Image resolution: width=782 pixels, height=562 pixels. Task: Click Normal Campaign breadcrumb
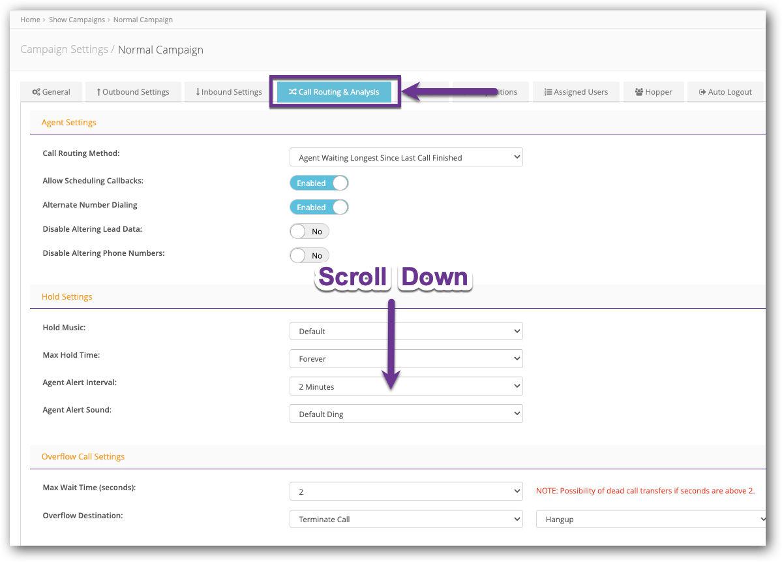pos(143,20)
